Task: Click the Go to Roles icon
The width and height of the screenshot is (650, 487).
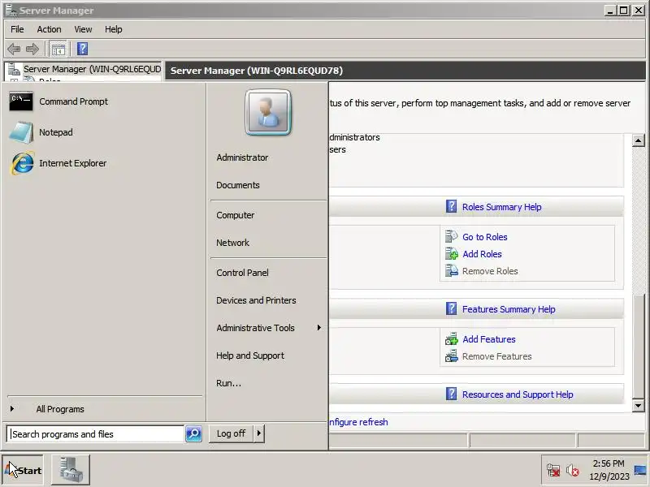Action: 451,236
